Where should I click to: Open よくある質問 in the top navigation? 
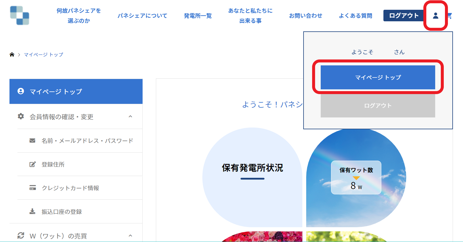point(355,16)
